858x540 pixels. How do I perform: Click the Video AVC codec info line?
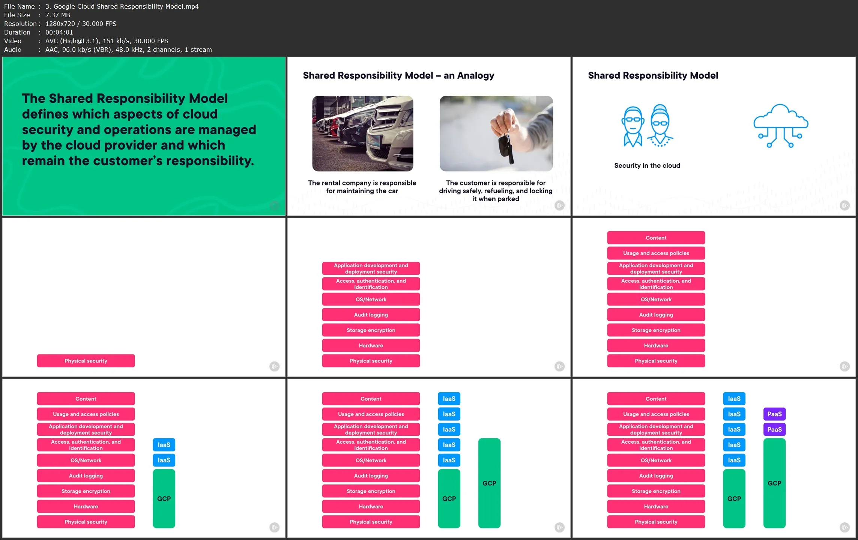(x=86, y=41)
